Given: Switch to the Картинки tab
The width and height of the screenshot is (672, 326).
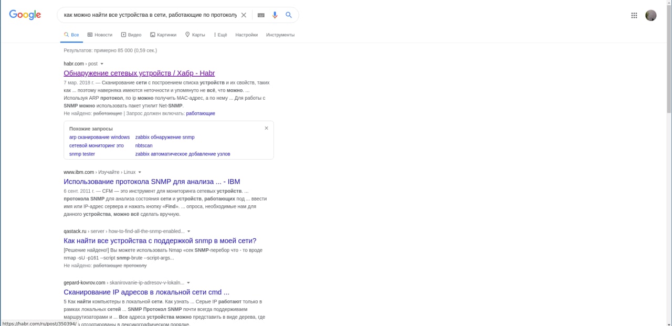Looking at the screenshot, I should click(x=163, y=35).
